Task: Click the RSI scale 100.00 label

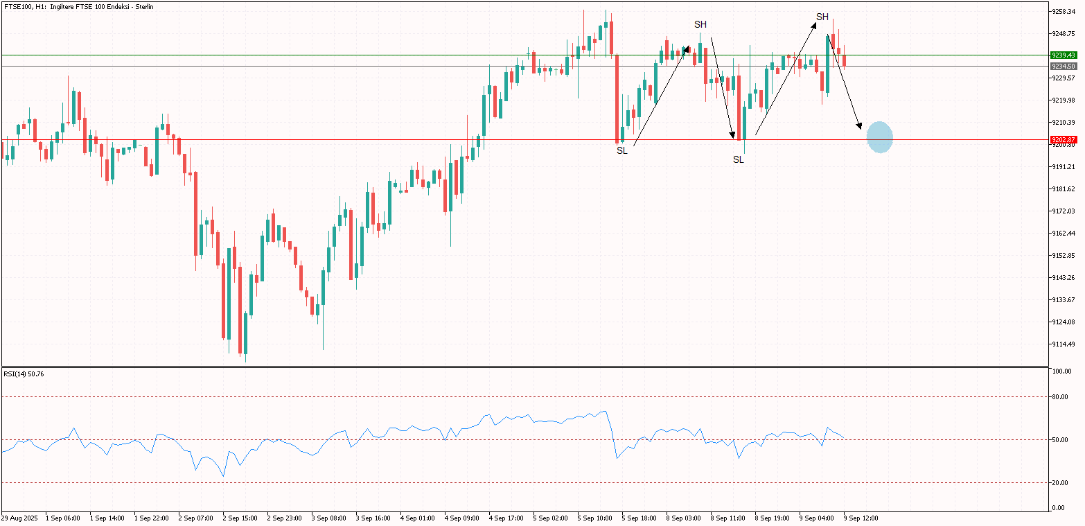Action: tap(1062, 371)
